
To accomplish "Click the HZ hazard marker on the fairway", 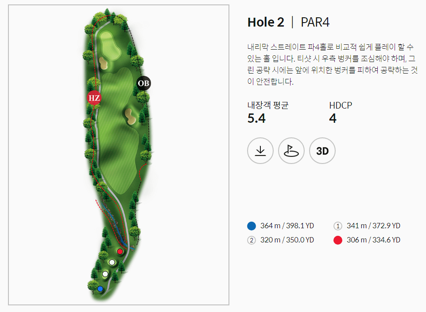I will [x=94, y=98].
